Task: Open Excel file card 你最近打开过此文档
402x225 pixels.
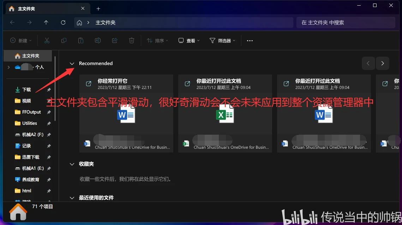Action: click(225, 114)
